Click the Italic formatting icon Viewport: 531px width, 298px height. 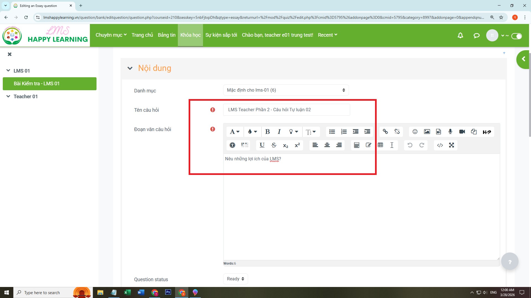(x=279, y=132)
